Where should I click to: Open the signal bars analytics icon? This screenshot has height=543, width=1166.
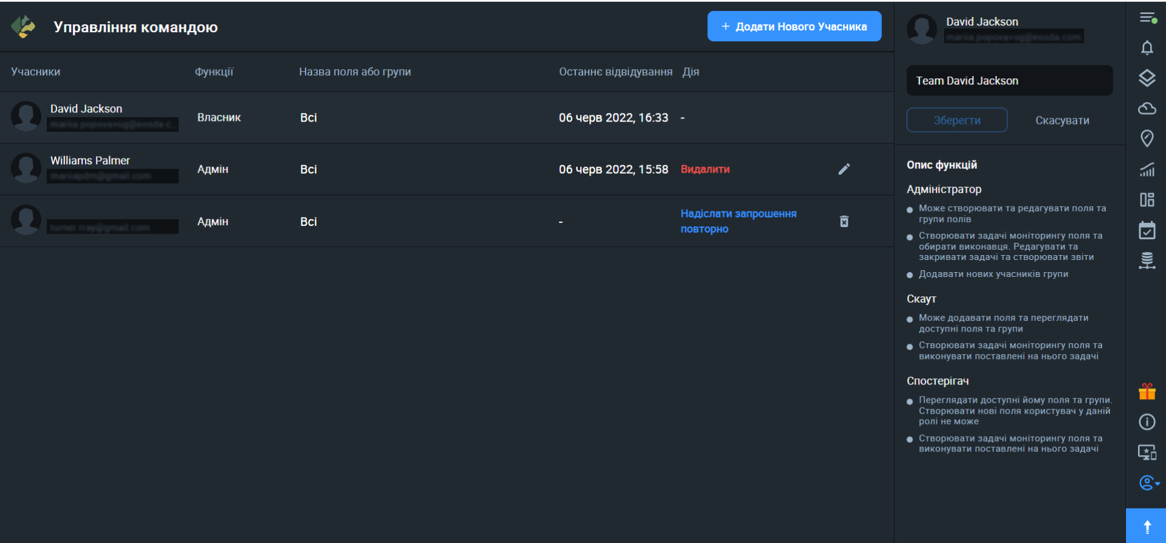point(1147,169)
